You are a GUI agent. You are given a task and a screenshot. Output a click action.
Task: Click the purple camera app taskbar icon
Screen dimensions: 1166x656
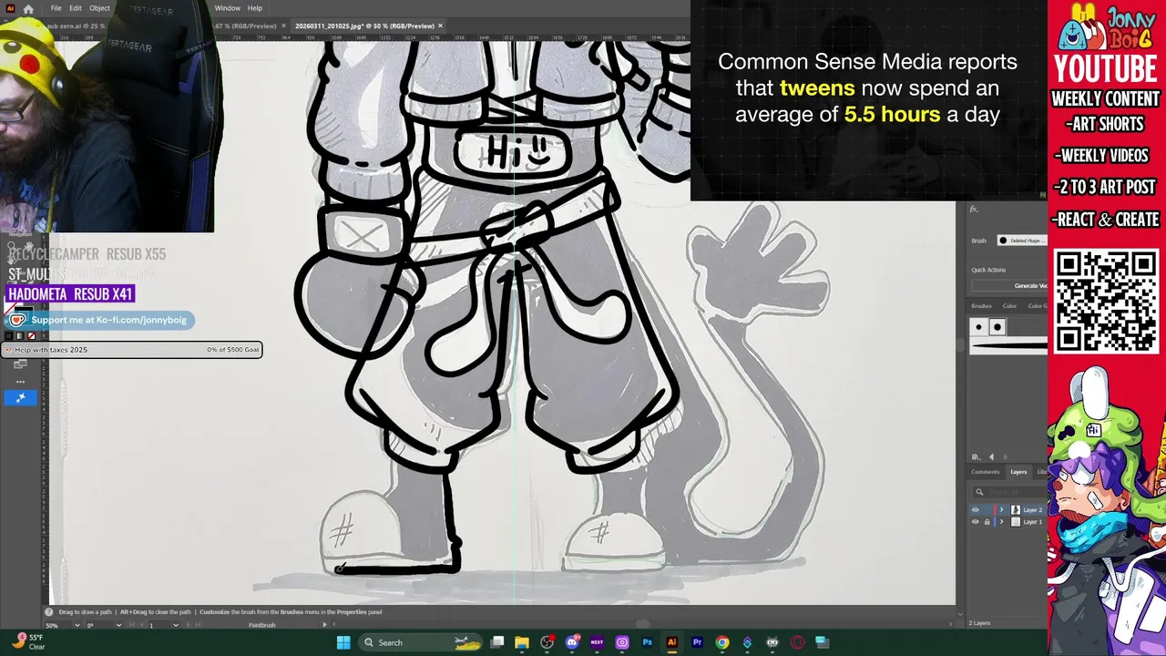pos(622,642)
